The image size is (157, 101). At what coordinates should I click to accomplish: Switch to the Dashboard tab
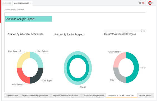coord(7,3)
